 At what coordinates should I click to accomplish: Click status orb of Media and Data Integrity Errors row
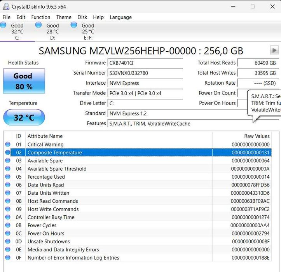[x=8, y=249]
